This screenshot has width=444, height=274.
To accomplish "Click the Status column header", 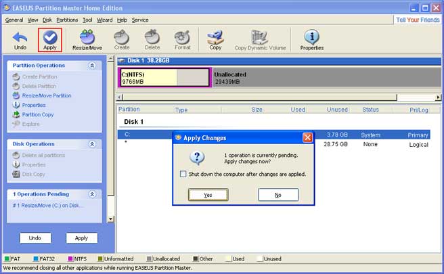I will point(370,110).
